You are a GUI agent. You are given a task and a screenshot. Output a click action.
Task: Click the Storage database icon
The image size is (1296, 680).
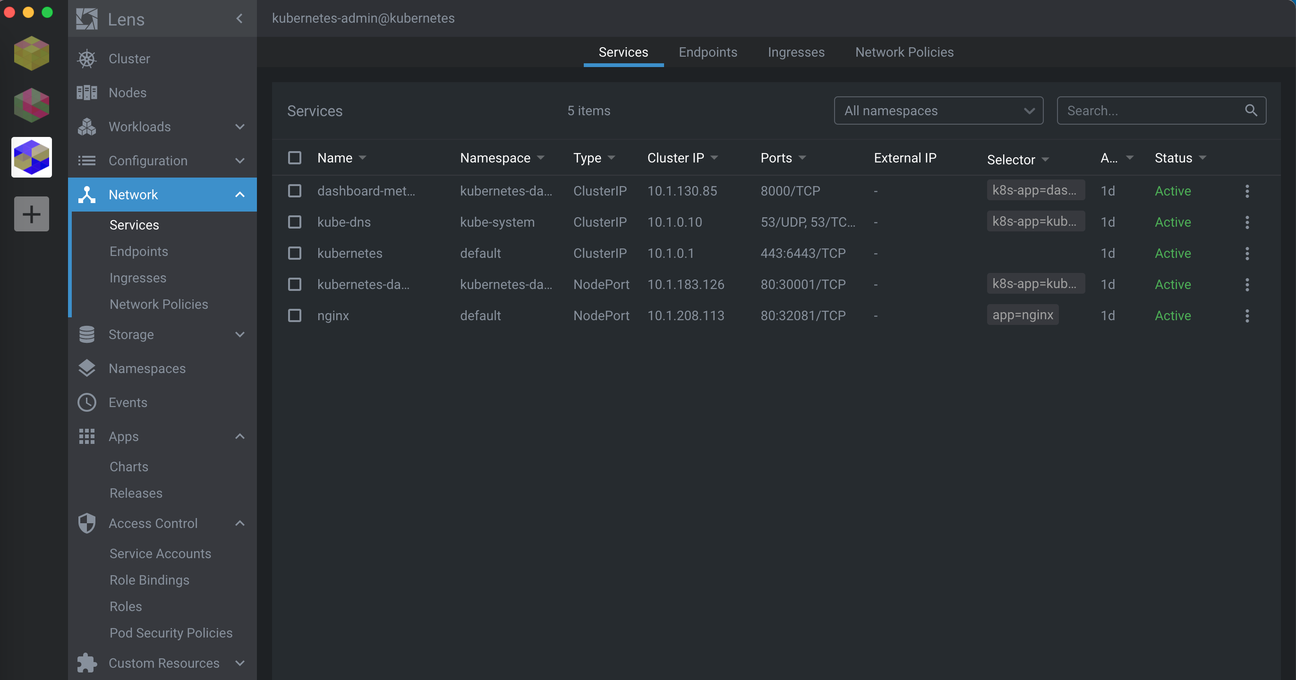[86, 334]
